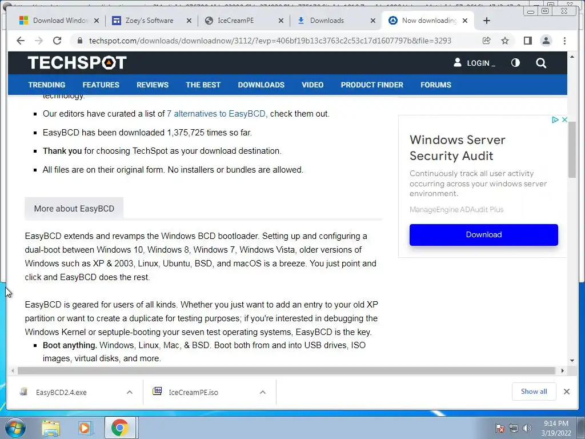585x439 pixels.
Task: Open a new browser tab
Action: 487,21
